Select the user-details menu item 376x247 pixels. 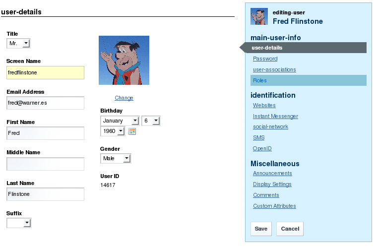[x=267, y=48]
